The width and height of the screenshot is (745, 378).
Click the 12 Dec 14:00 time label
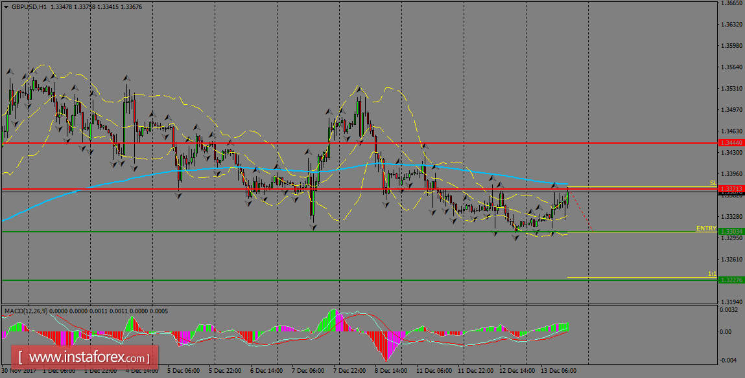[518, 370]
